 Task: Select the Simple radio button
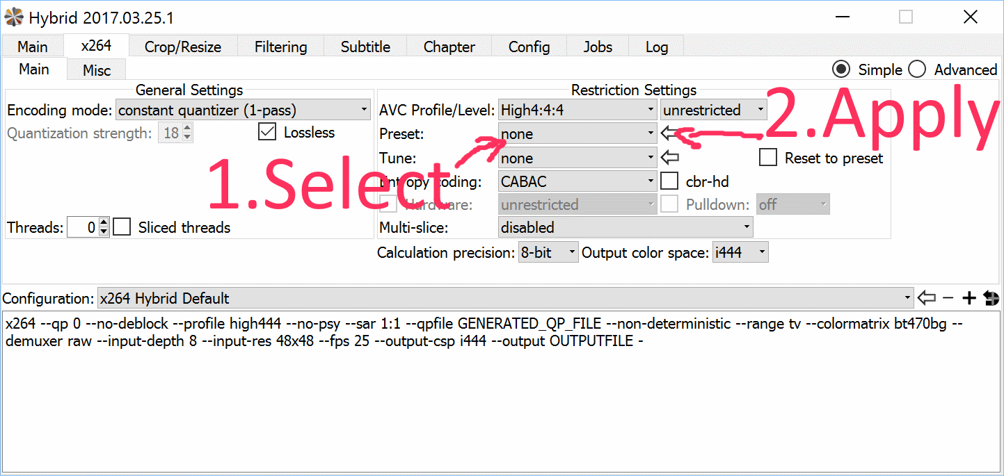click(841, 69)
